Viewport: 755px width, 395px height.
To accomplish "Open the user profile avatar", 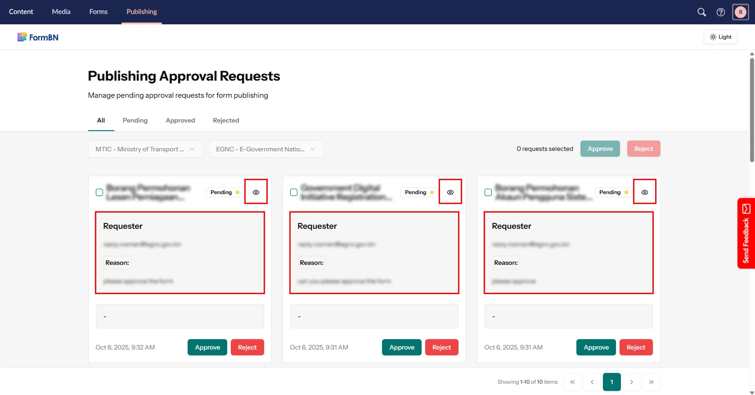I will pos(741,12).
